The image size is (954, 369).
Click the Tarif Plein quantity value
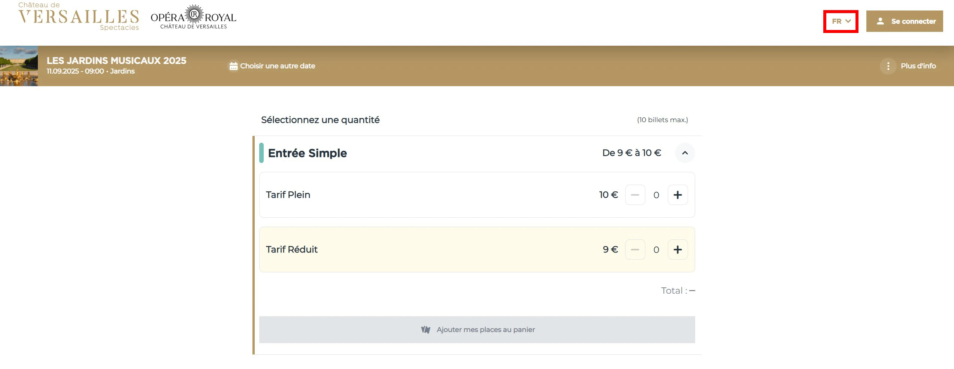[x=656, y=195]
